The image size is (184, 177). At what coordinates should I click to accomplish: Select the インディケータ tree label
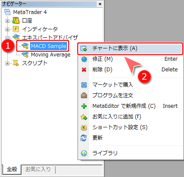coord(40,29)
